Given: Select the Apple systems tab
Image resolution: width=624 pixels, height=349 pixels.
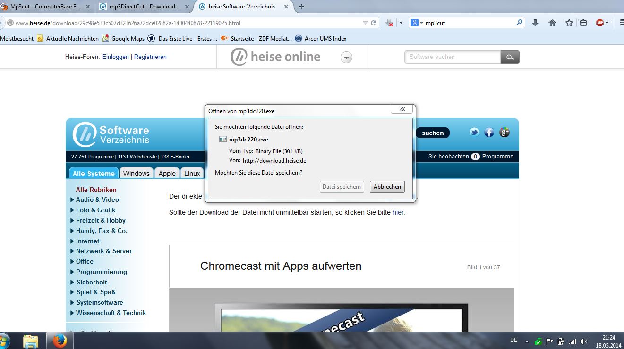Looking at the screenshot, I should pyautogui.click(x=167, y=173).
